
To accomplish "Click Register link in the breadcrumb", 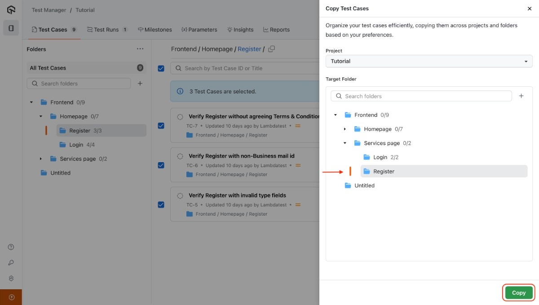I will click(x=249, y=49).
